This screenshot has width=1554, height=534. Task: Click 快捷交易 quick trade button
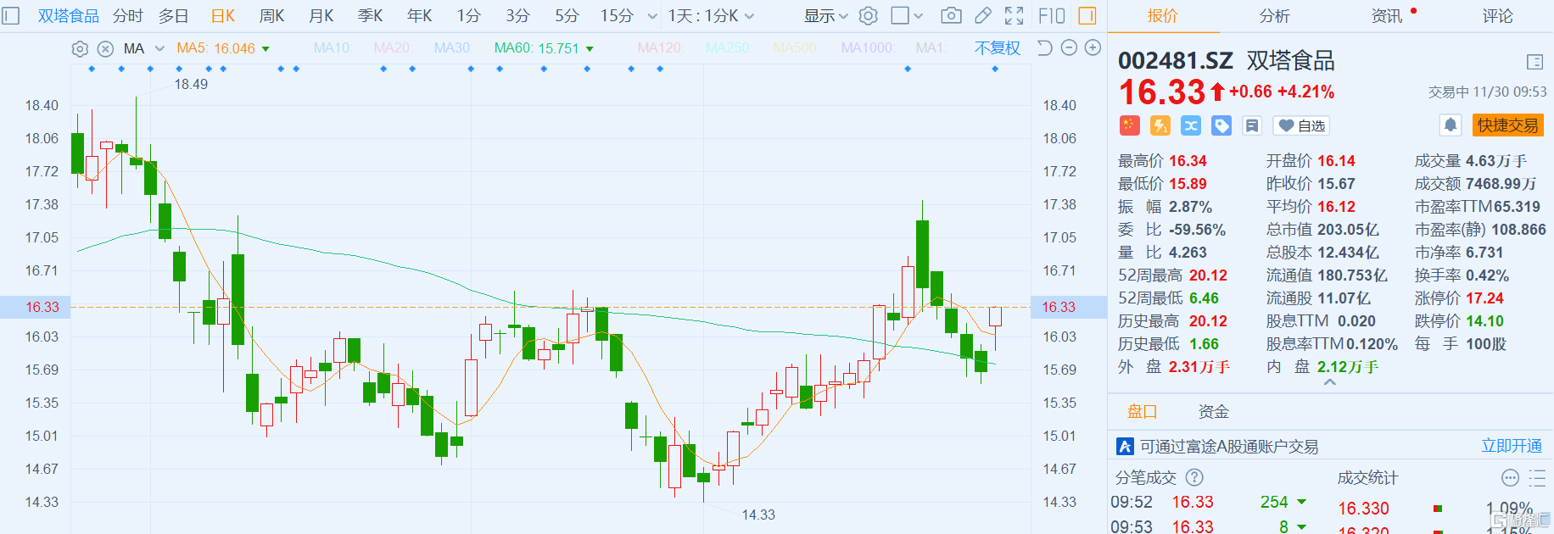tap(1508, 125)
